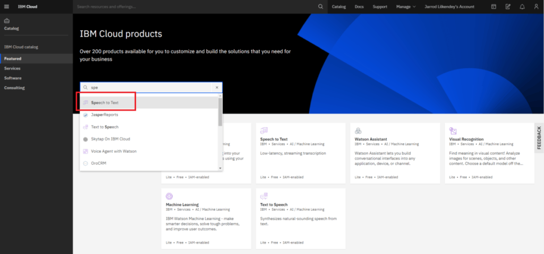Select Speech to Text from suggestions

(x=105, y=102)
